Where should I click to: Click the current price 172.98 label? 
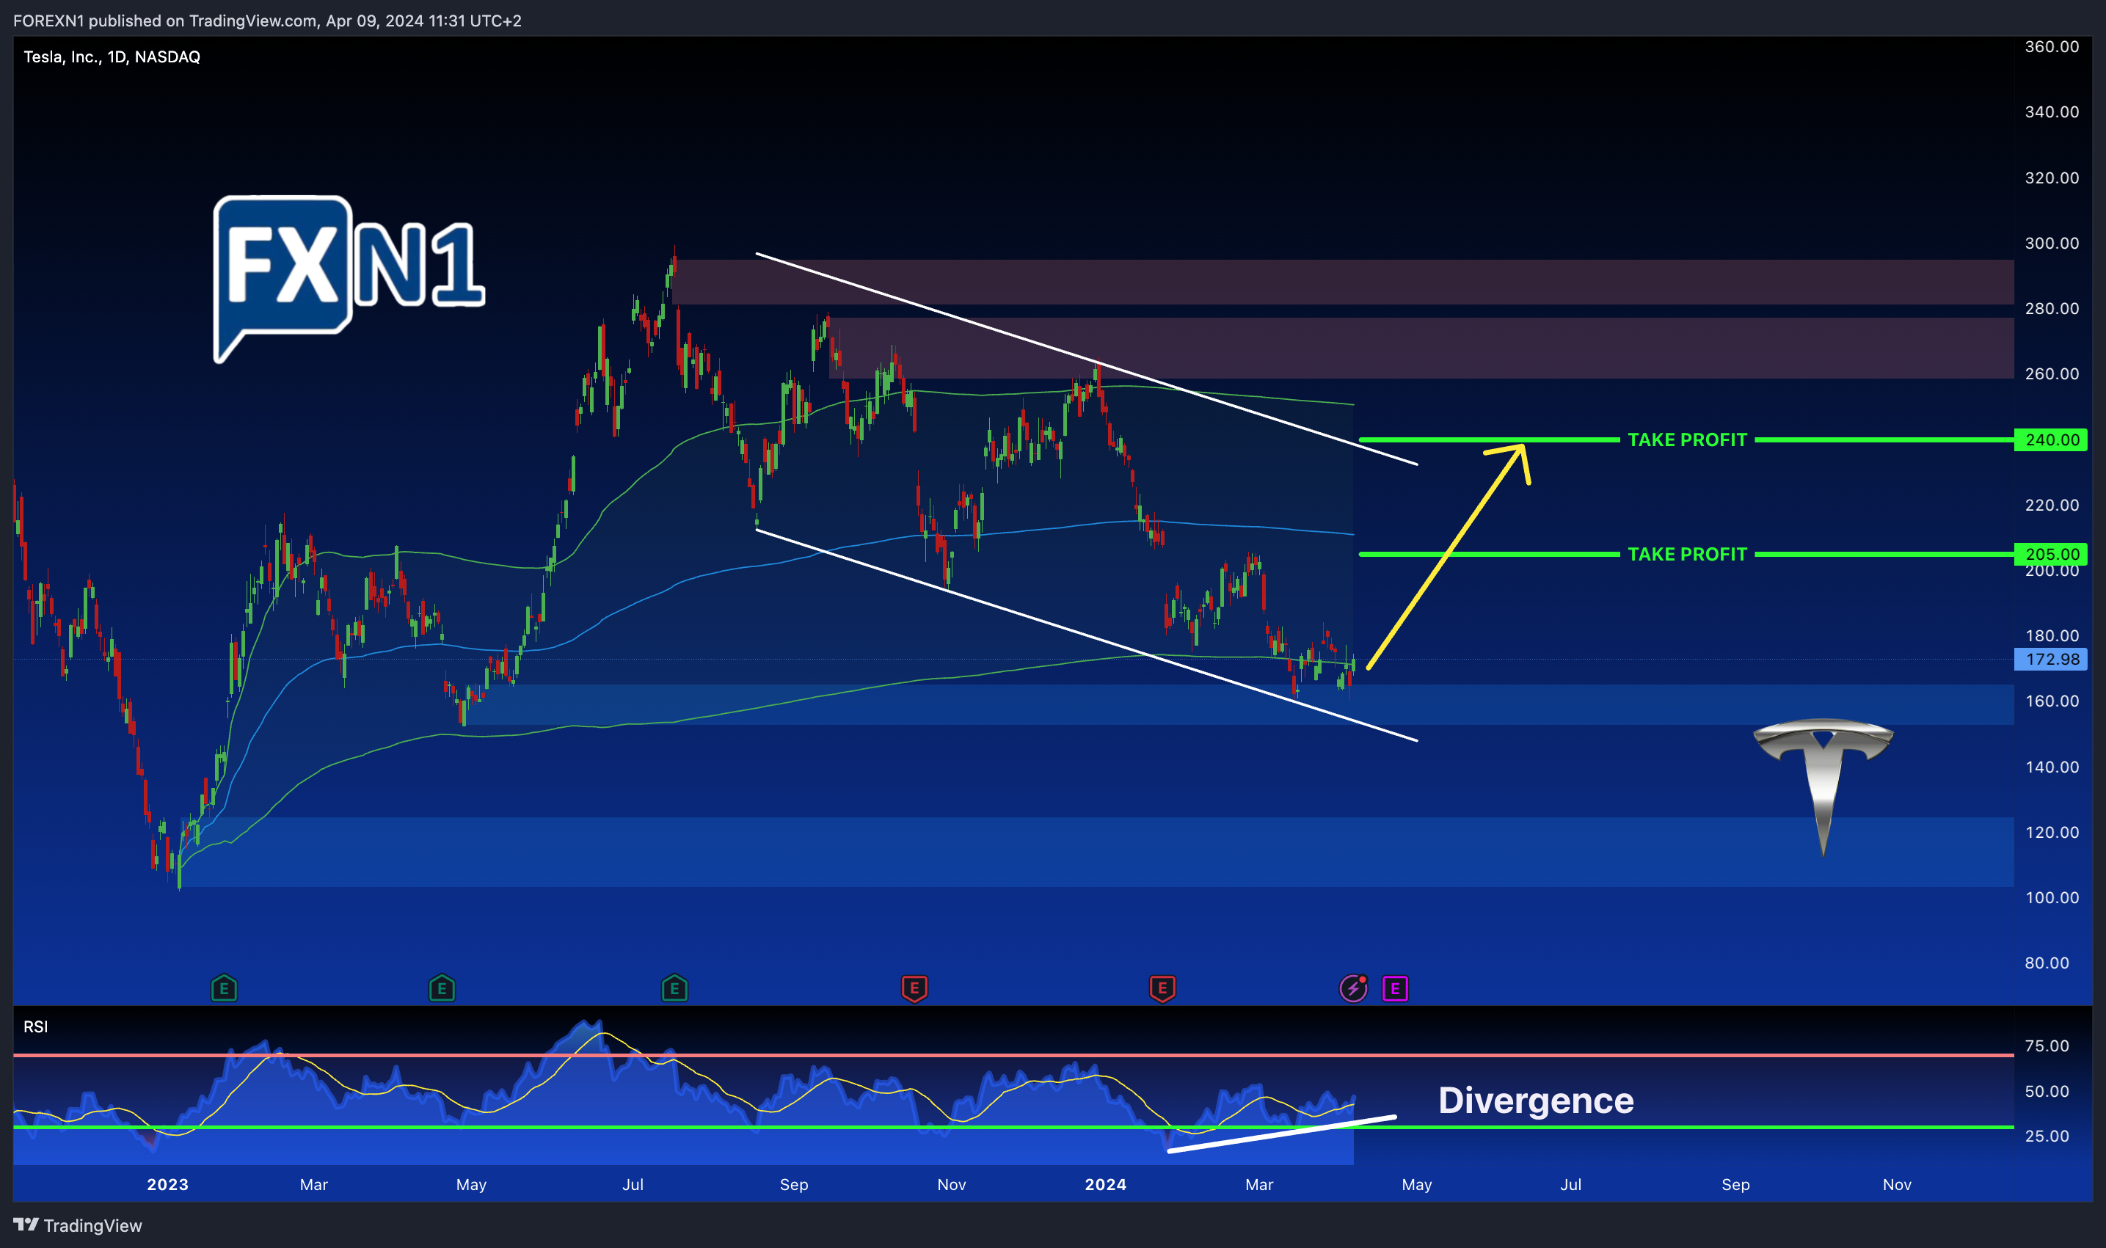(x=2050, y=660)
